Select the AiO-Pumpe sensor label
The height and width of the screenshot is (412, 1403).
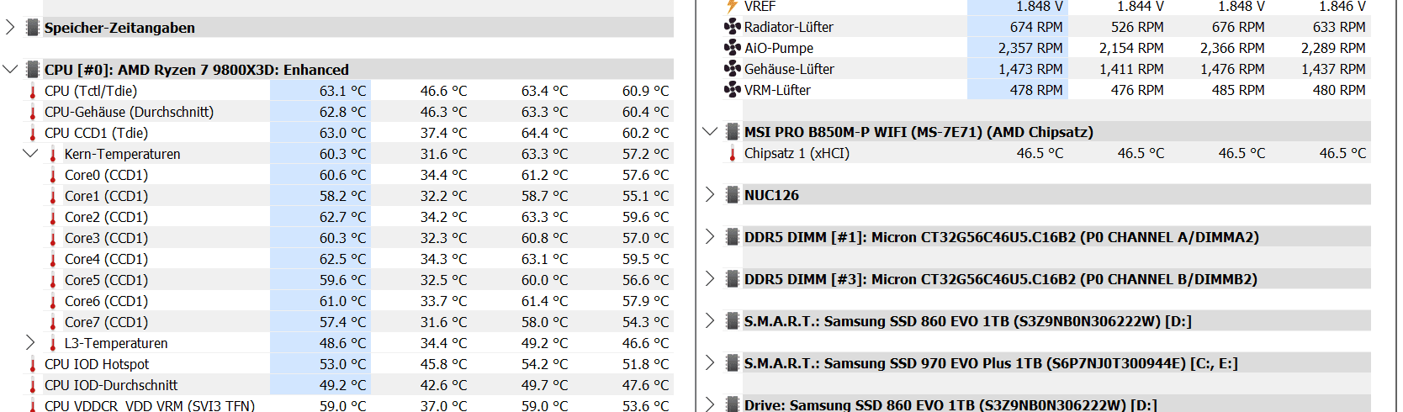(779, 48)
